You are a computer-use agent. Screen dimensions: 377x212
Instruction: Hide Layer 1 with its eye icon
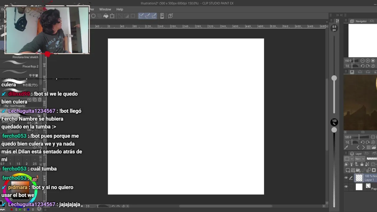[x=346, y=178]
